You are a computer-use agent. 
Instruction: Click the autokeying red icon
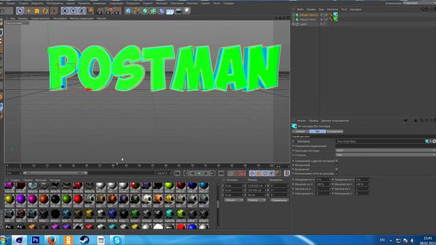point(236,173)
